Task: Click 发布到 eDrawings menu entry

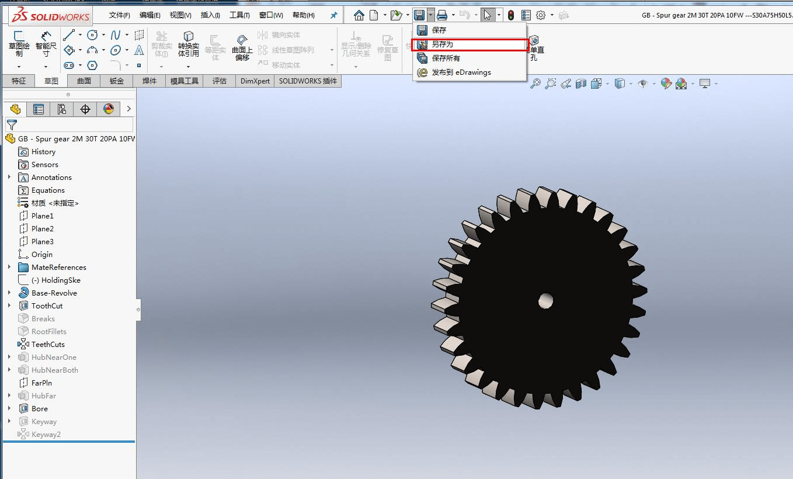Action: coord(461,72)
